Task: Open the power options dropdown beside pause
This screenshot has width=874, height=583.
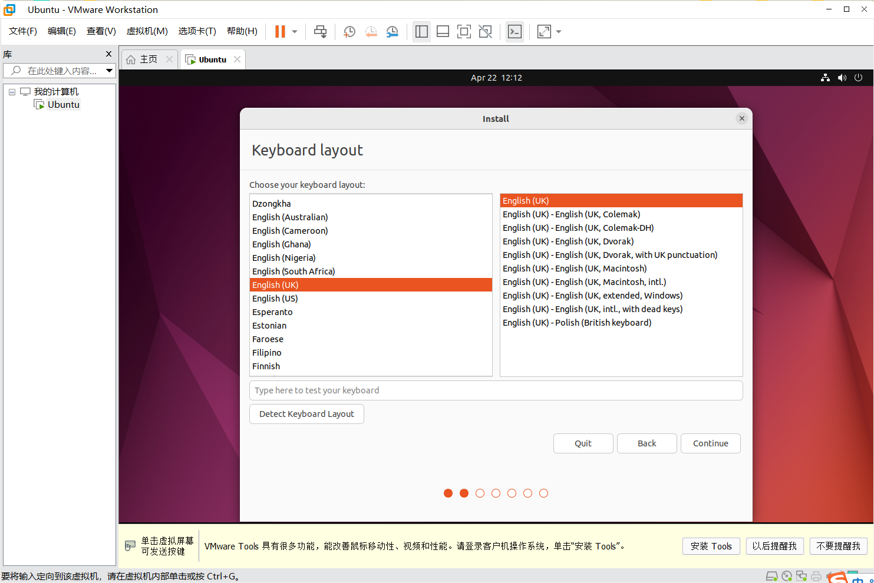Action: pyautogui.click(x=295, y=32)
